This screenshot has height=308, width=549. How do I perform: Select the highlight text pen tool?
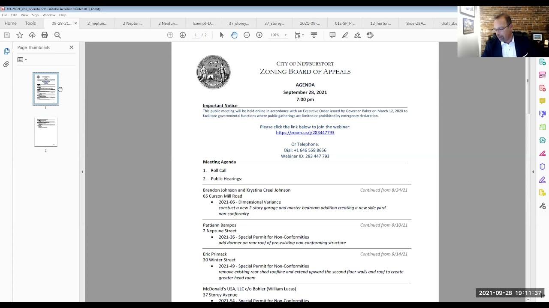point(345,35)
